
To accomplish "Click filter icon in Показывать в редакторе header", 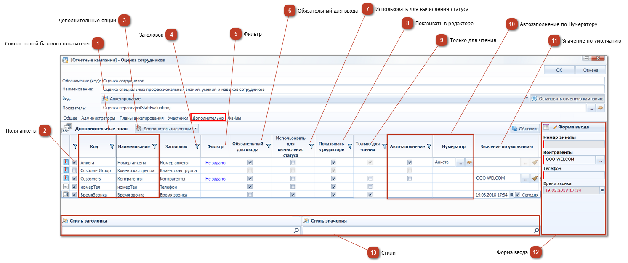I will click(350, 146).
